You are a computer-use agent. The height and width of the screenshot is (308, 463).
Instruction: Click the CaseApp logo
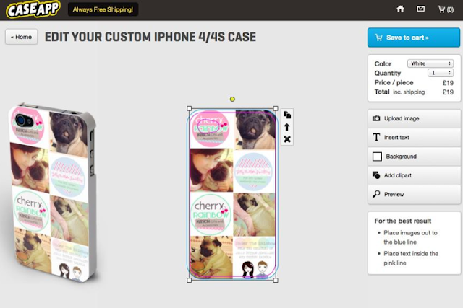coord(33,9)
